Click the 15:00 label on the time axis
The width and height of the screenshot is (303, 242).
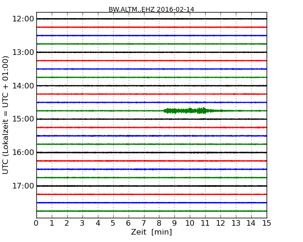[x=23, y=119]
